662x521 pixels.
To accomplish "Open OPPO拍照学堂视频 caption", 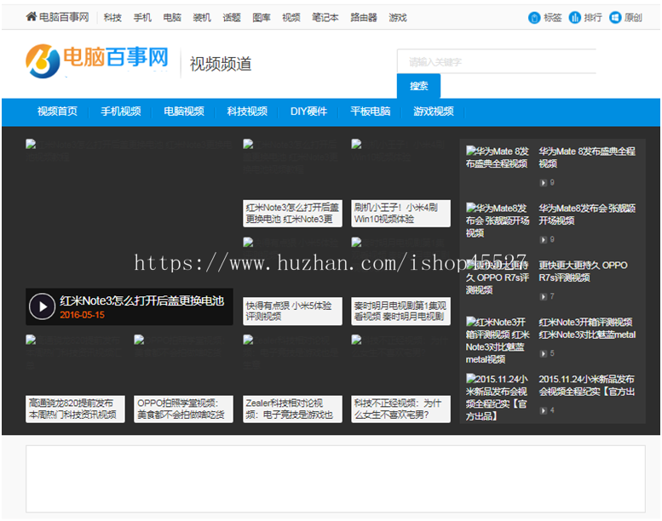I will (184, 409).
